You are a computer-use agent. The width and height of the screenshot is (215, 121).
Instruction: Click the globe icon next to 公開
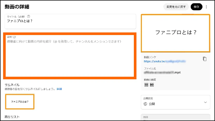coord(145,104)
